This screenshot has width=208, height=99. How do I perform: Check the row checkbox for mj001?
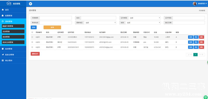tap(32, 37)
